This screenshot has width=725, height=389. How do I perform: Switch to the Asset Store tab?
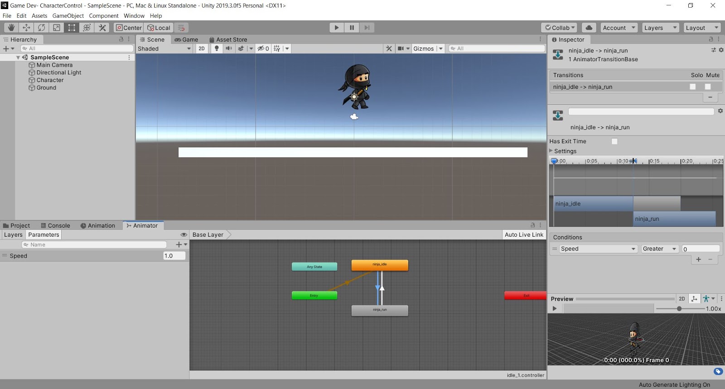pos(228,39)
